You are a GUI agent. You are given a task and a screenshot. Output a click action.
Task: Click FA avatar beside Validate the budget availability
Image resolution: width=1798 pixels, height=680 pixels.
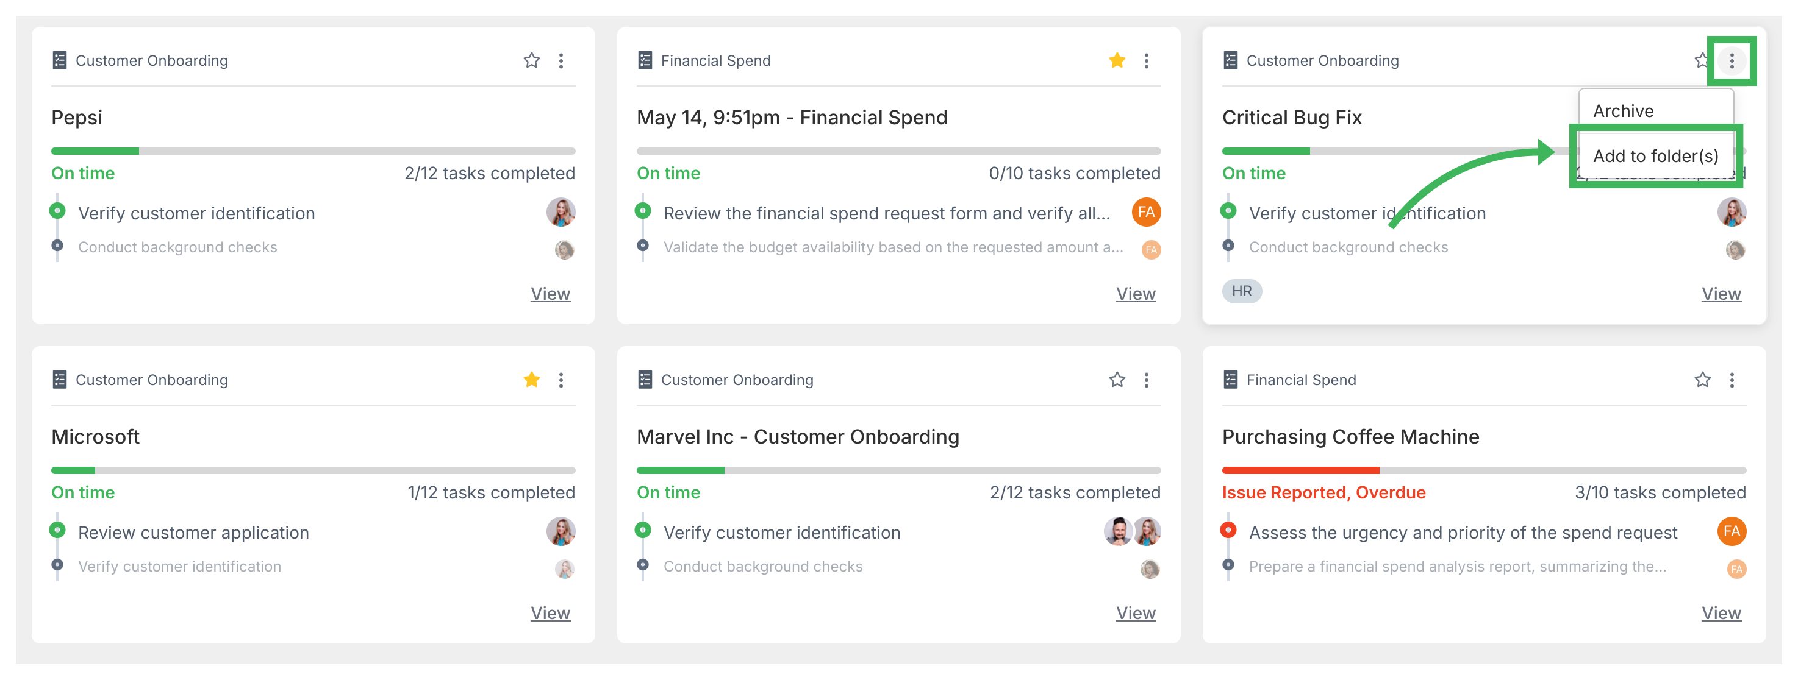coord(1151,250)
